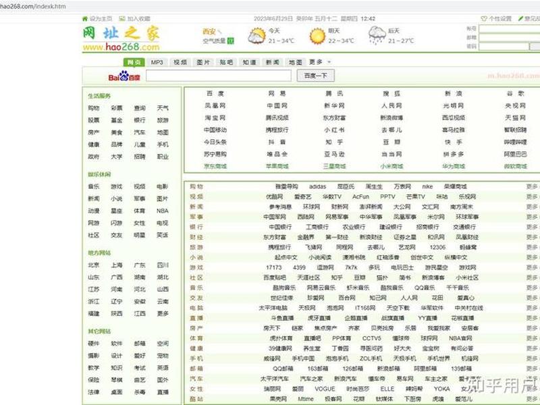Open the 163邮箱 link
Viewport: 540px width, 405px height.
[x=317, y=369]
